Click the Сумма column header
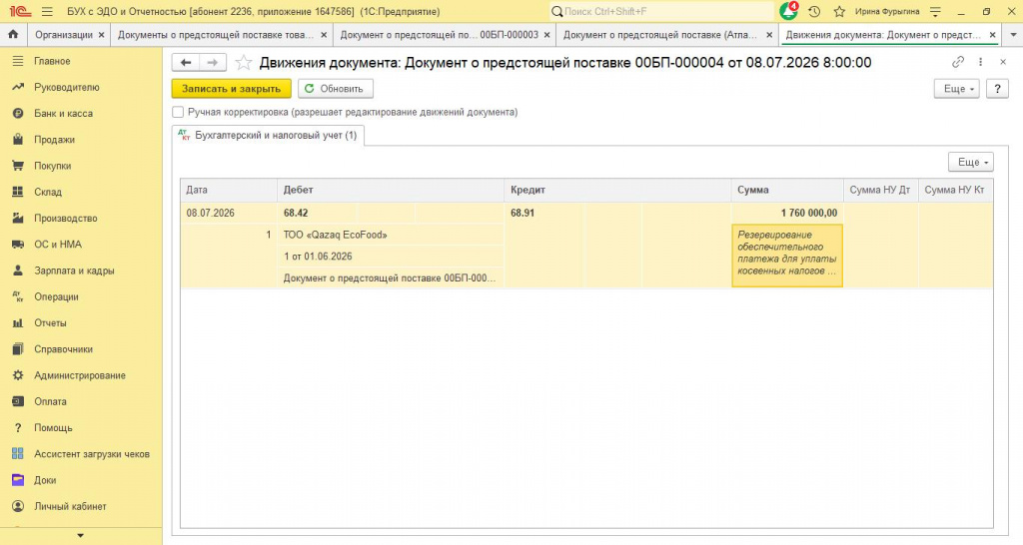 [787, 190]
